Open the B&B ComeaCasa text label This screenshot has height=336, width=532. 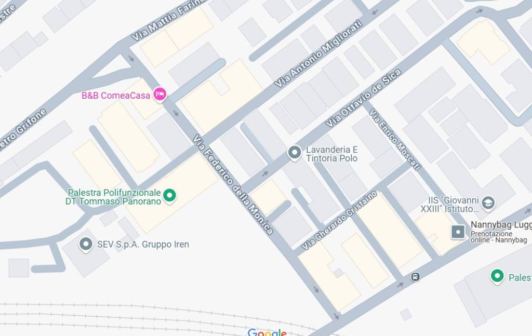tap(116, 96)
